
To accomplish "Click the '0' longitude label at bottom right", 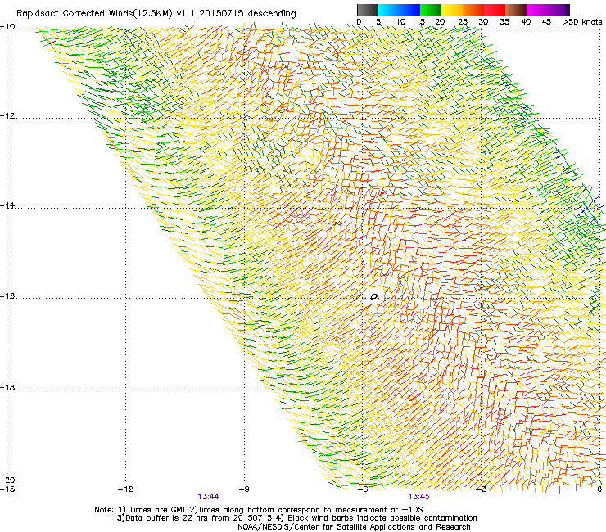I will 599,489.
